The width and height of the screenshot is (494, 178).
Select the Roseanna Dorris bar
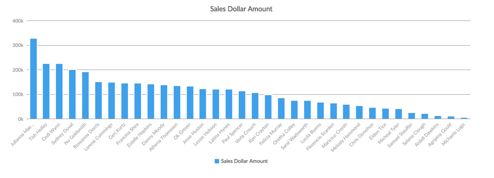click(x=98, y=101)
